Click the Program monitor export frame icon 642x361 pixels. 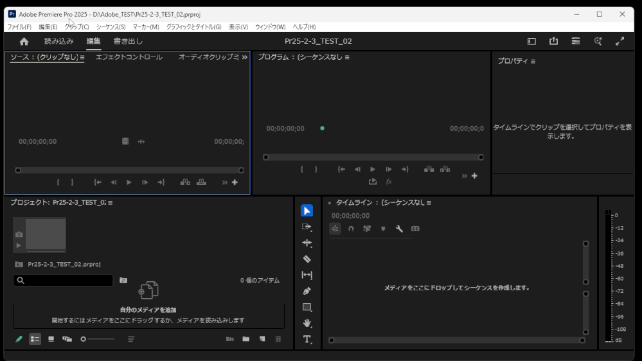[x=373, y=181]
